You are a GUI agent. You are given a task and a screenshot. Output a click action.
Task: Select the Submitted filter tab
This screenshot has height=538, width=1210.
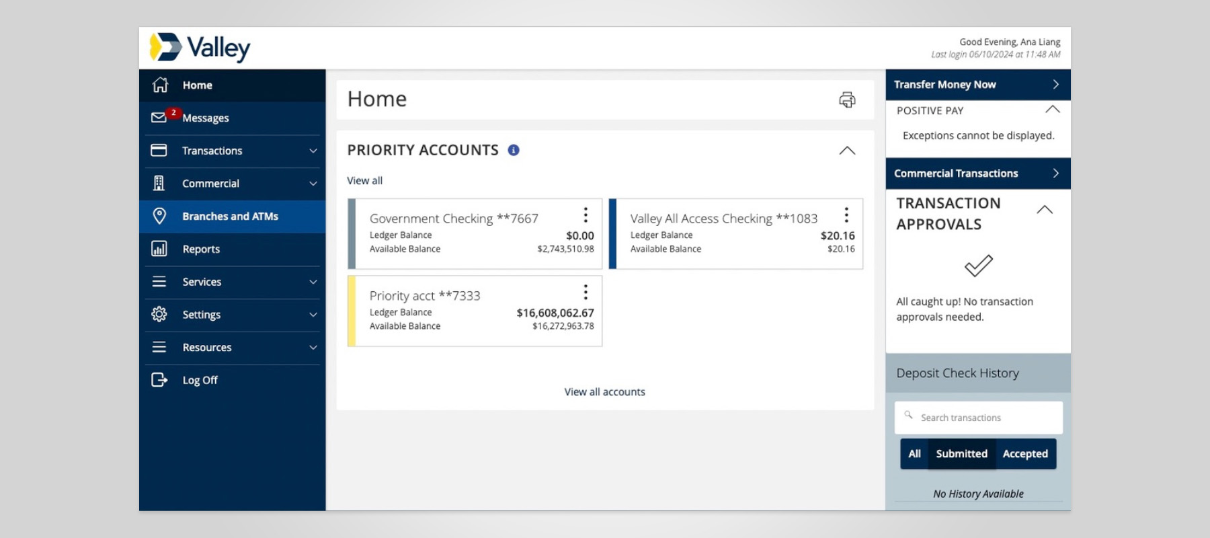point(962,454)
